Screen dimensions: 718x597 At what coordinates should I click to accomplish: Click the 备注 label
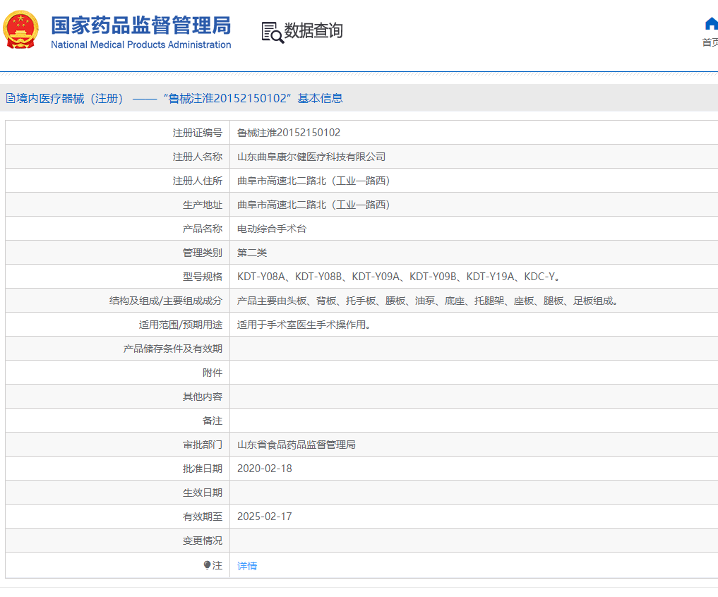(213, 421)
